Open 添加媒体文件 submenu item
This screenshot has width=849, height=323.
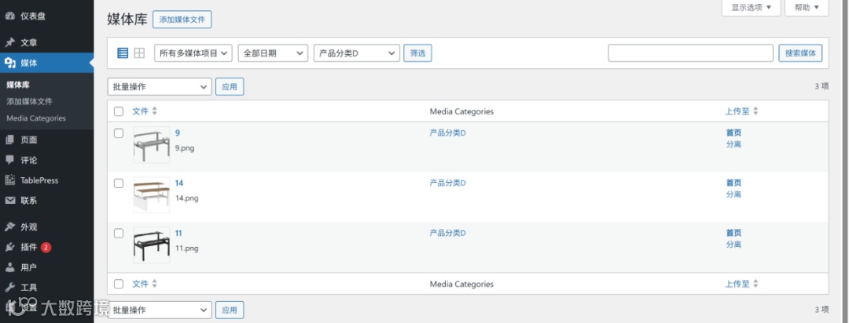pyautogui.click(x=29, y=102)
